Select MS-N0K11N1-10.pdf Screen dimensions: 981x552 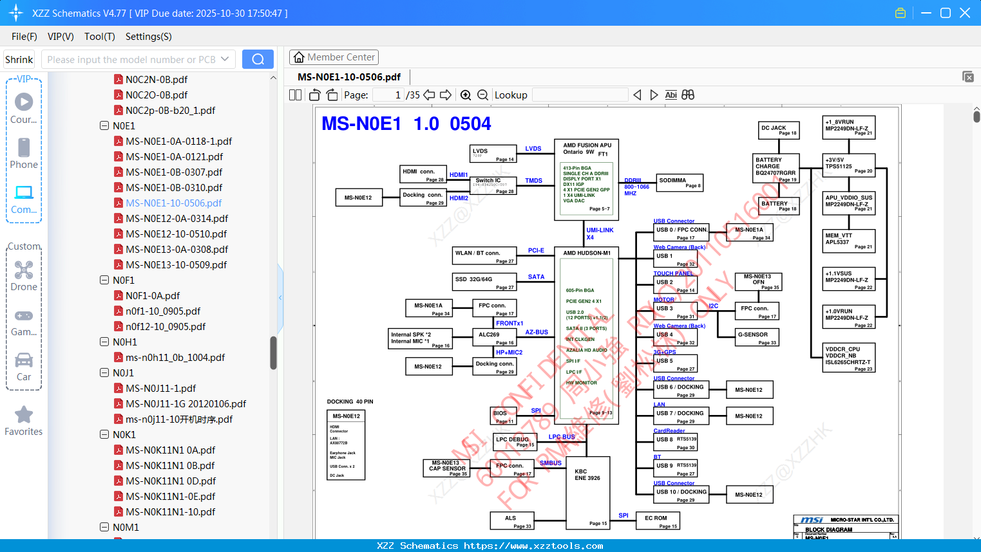[x=170, y=511]
